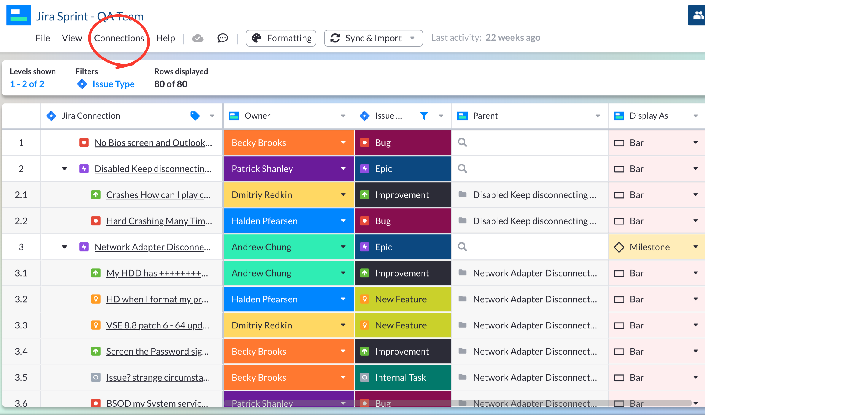Viewport: 865px width, 415px height.
Task: Click the new feature icon beside HD when I format
Action: (96, 299)
